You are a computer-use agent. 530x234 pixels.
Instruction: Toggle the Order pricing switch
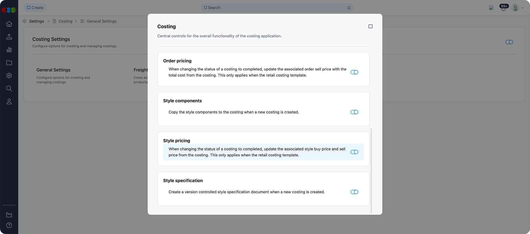tap(354, 72)
